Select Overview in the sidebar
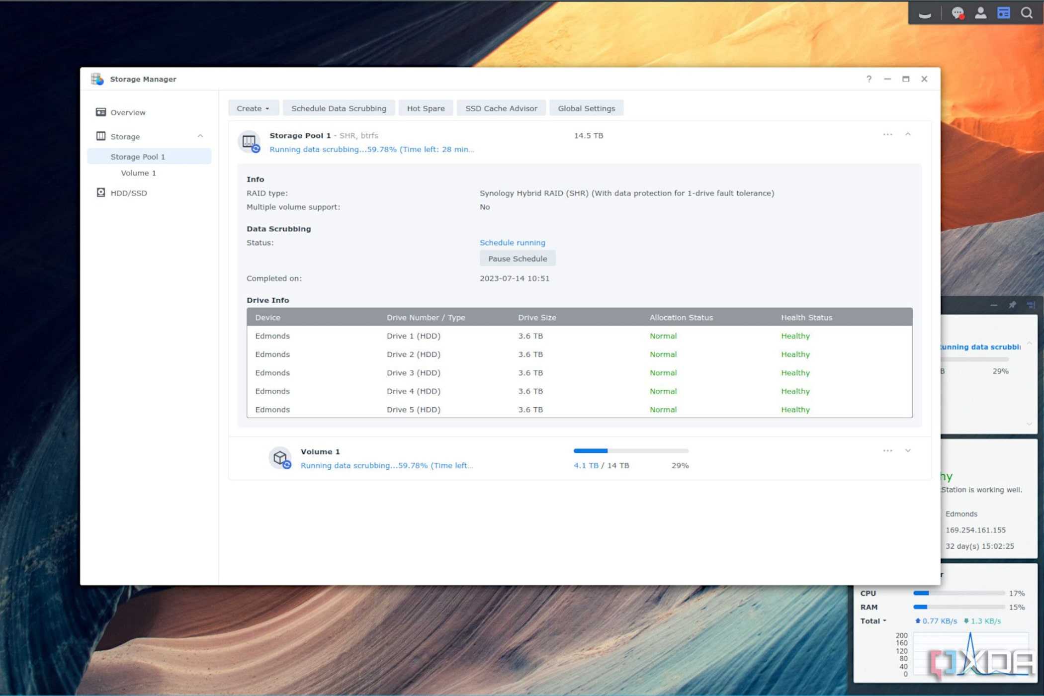This screenshot has width=1044, height=696. [128, 112]
